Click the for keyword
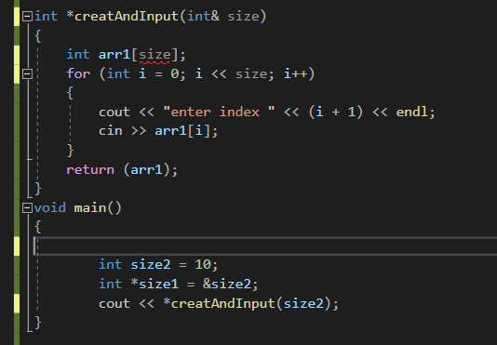 coord(78,74)
